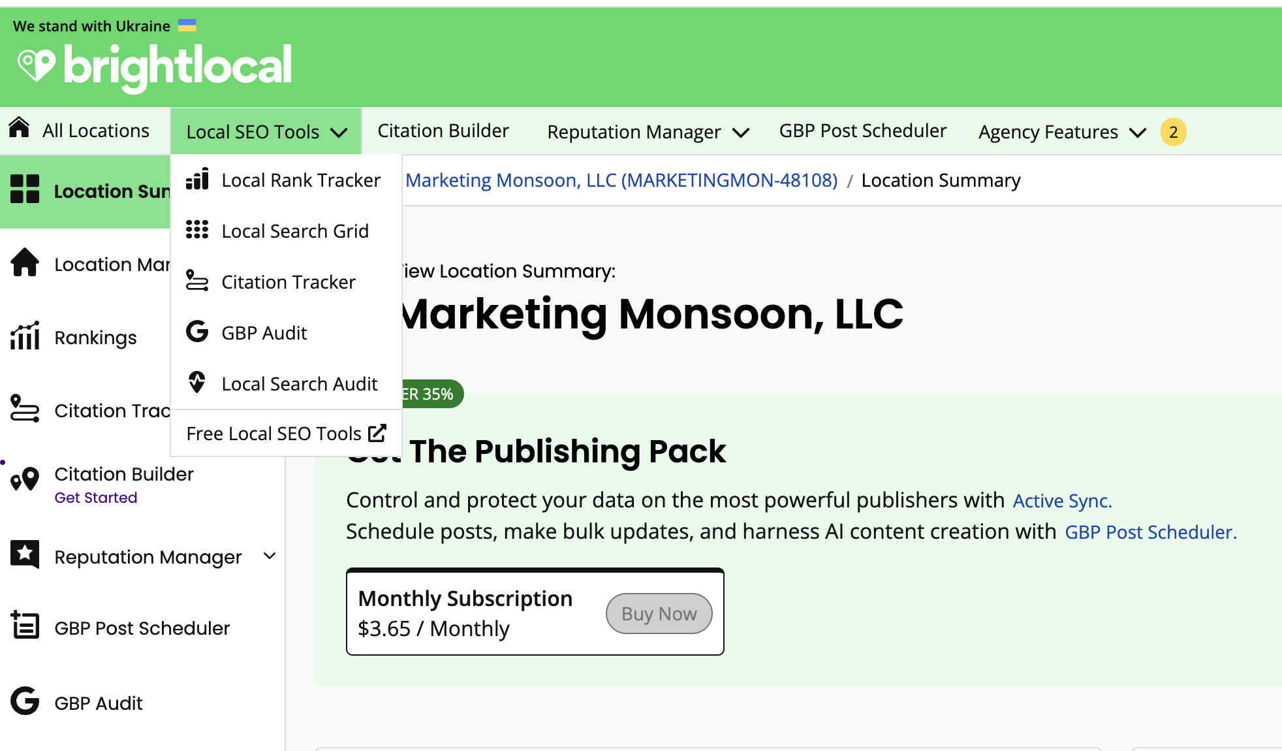Click the Reputation Manager star icon

point(25,554)
